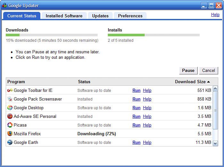The image size is (224, 167).
Task: Select the Mozilla Firefox row name
Action: (27, 134)
